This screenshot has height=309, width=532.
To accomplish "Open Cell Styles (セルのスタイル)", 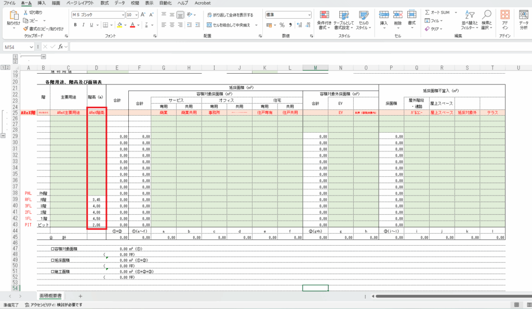I will (363, 20).
